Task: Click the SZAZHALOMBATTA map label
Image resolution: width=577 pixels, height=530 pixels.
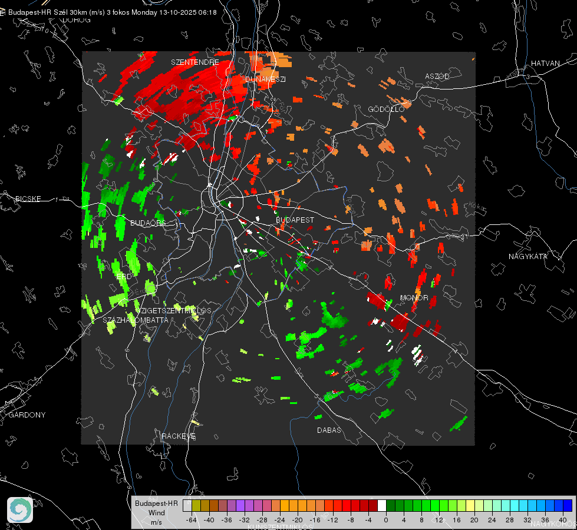Action: [136, 320]
